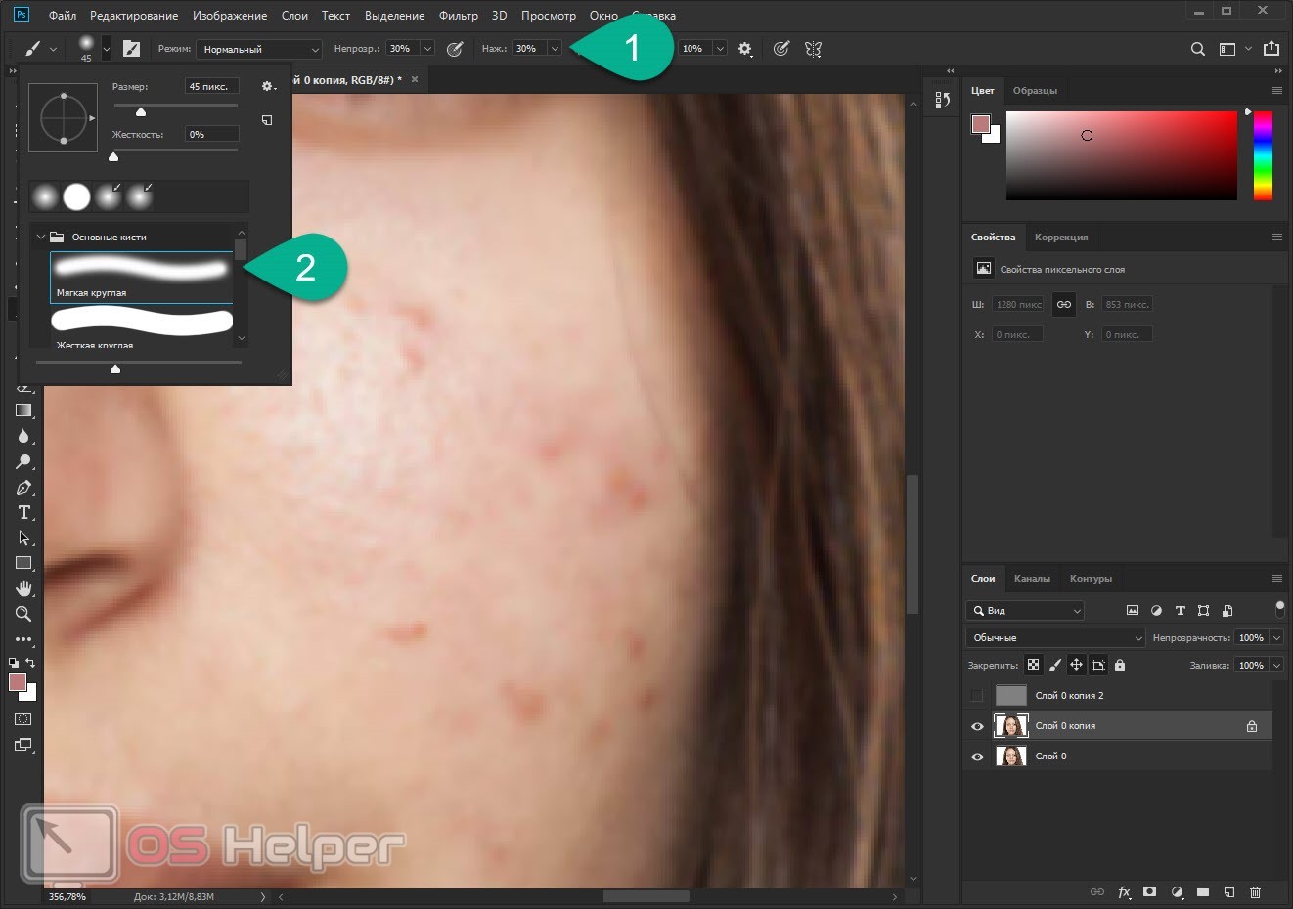Filter layers by smart objects
This screenshot has height=909, width=1293.
tap(1226, 610)
